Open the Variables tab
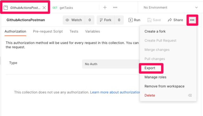Image resolution: width=203 pixels, height=116 pixels. pos(92,31)
